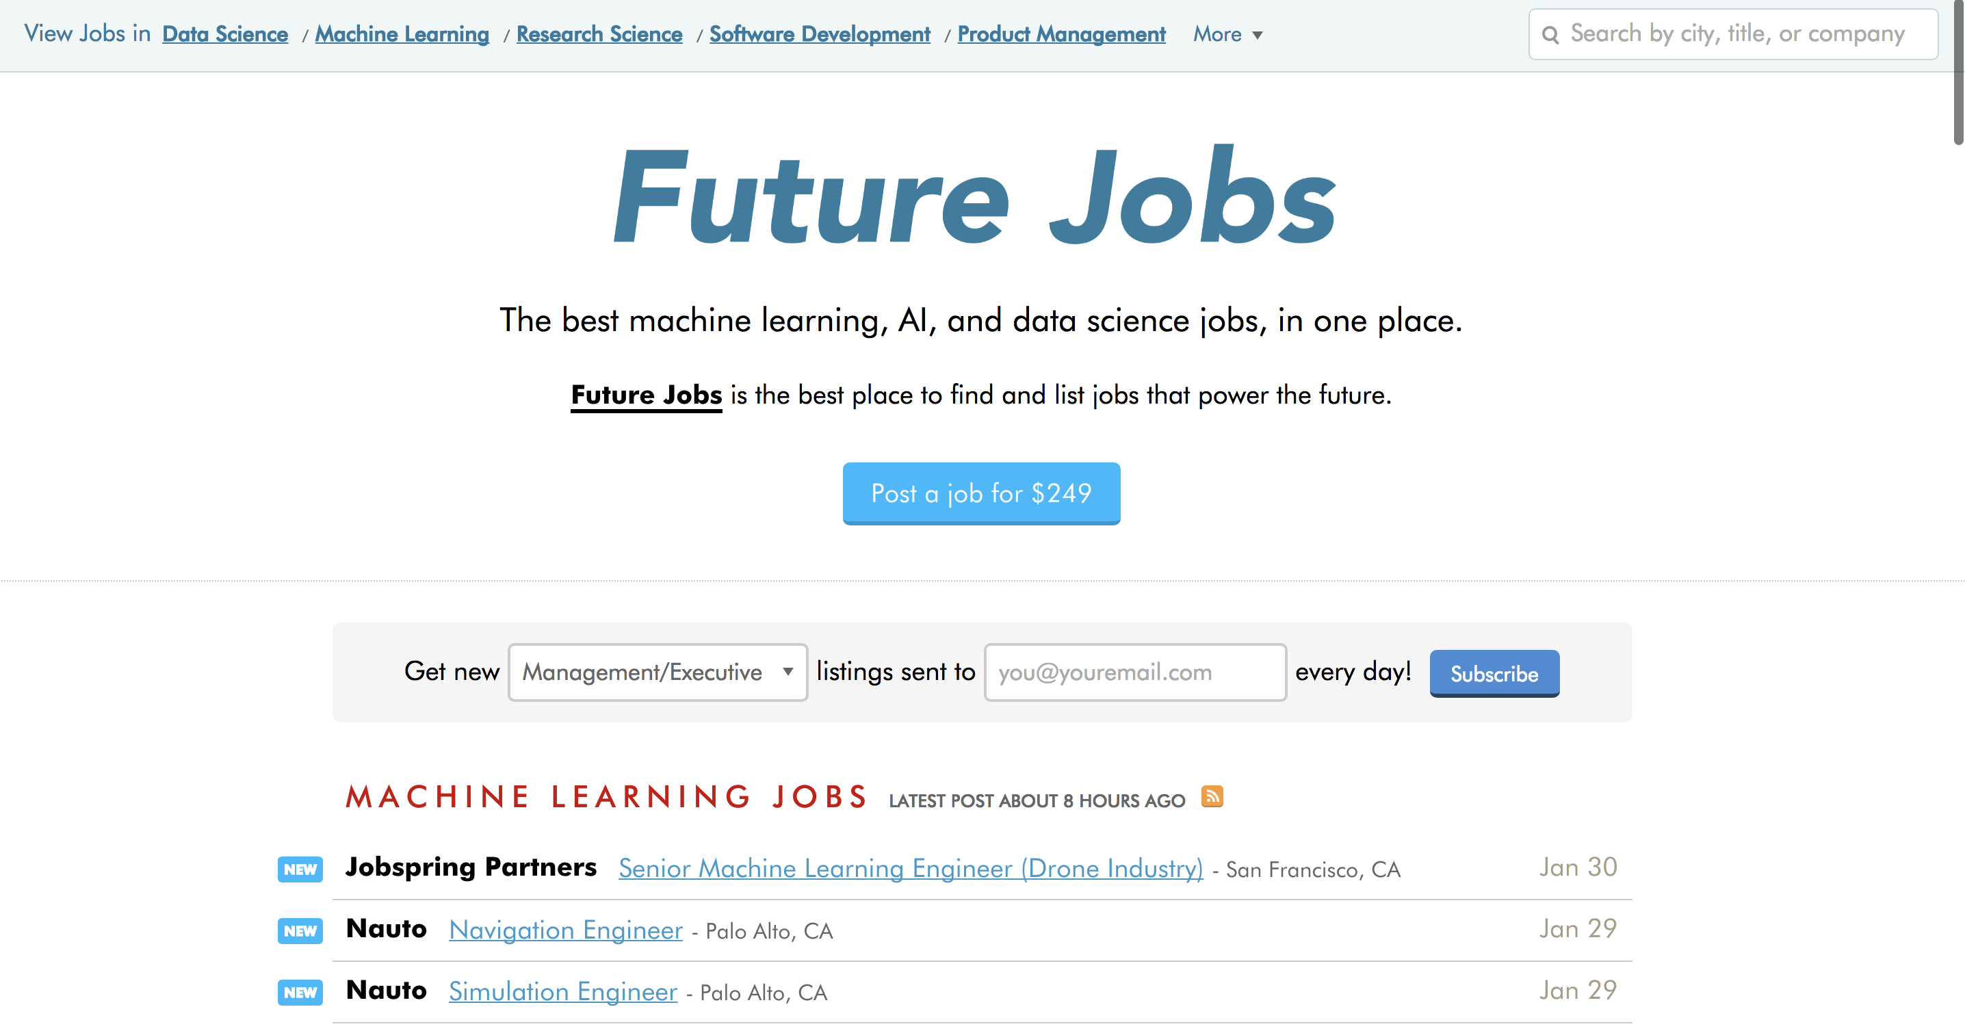Screen dimensions: 1965x1033
Task: Open the Machine Learning jobs section
Action: pyautogui.click(x=402, y=34)
